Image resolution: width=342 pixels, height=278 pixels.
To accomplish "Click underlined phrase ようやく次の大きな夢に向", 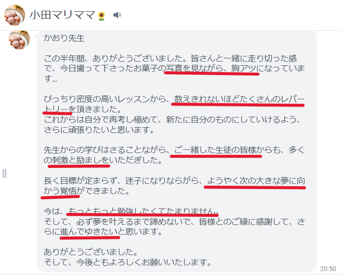I will click(256, 181).
